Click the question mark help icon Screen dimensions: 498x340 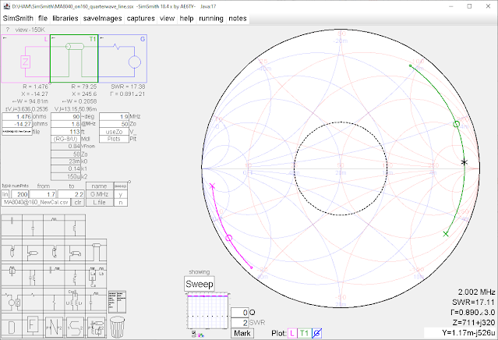coord(8,30)
